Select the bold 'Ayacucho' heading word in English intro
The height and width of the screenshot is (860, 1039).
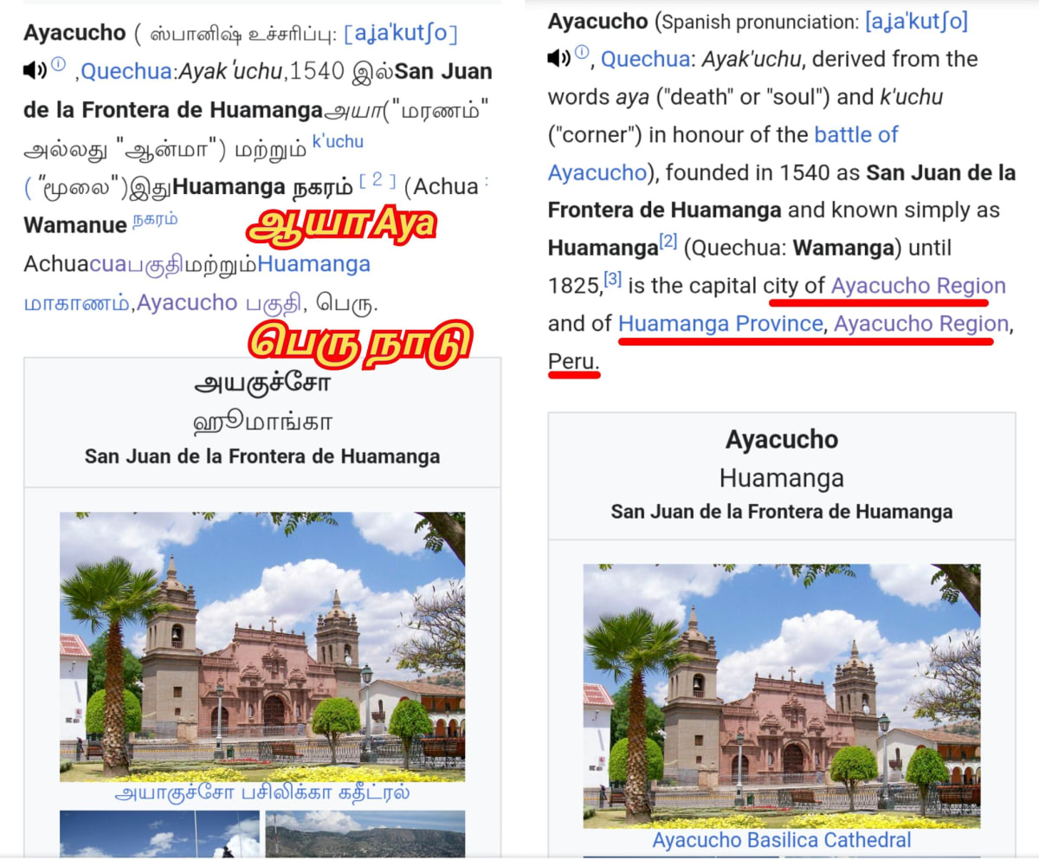pos(597,22)
